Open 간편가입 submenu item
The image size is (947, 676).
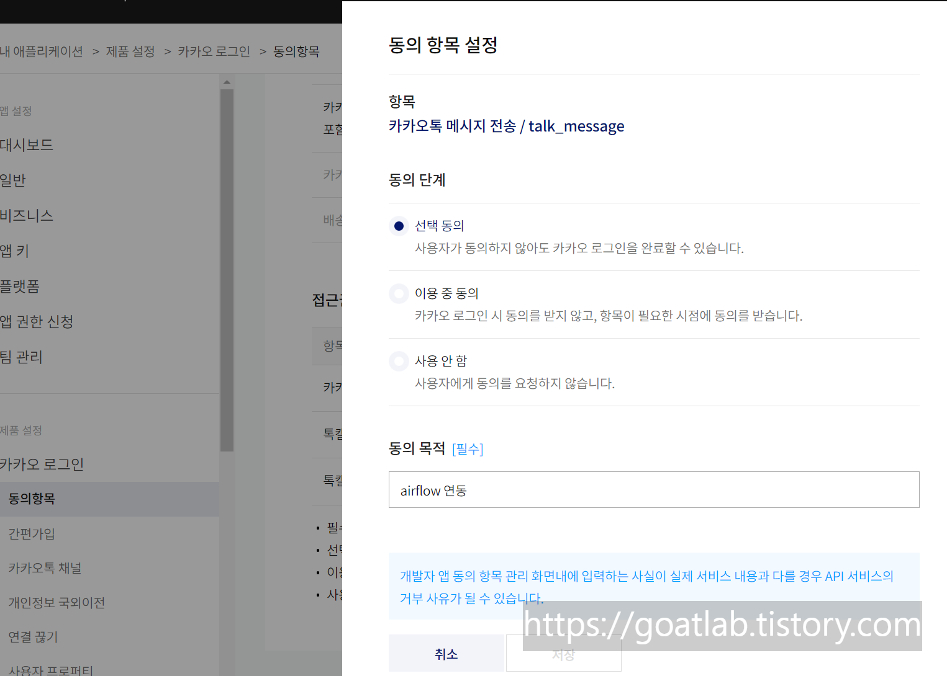[x=32, y=534]
